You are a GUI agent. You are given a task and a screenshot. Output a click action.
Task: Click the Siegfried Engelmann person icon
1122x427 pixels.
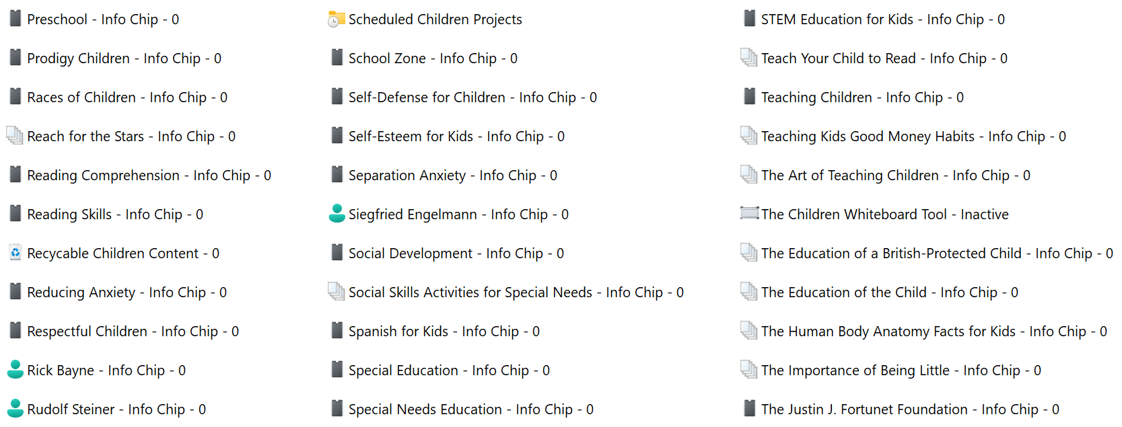pos(337,214)
